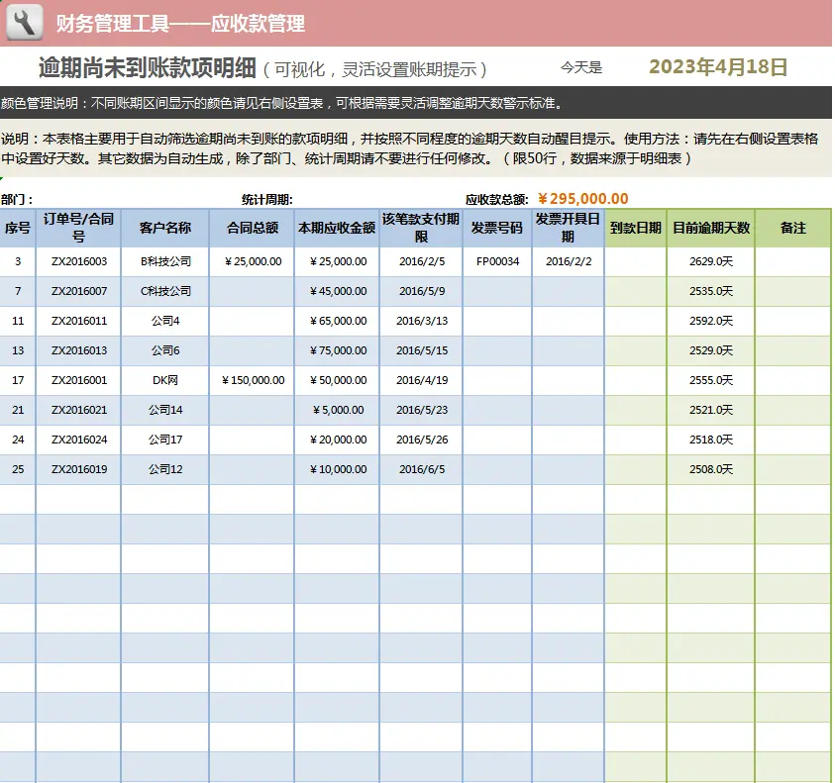Select the 客户名称 column header
The width and height of the screenshot is (835, 783).
tap(164, 229)
